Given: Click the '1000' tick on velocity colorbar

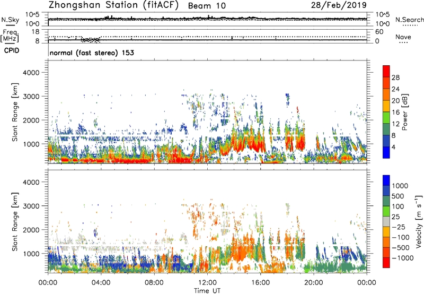Looking at the screenshot, I should (400, 186).
